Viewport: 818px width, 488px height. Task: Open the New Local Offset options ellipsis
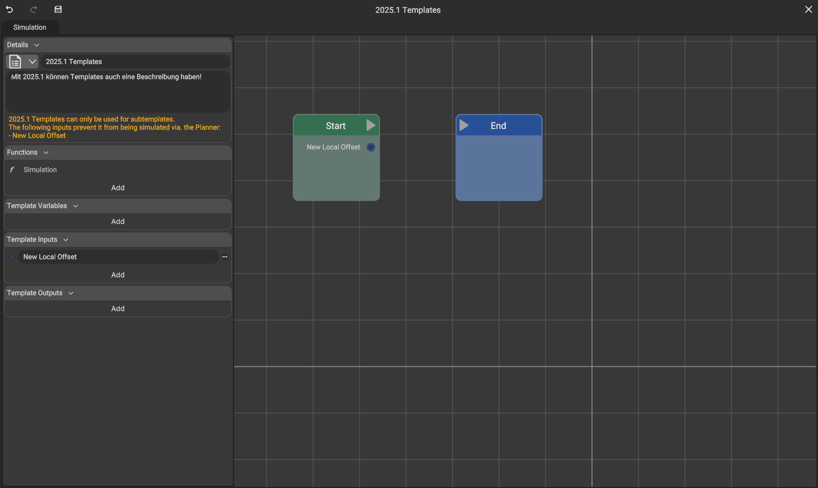[x=225, y=257]
